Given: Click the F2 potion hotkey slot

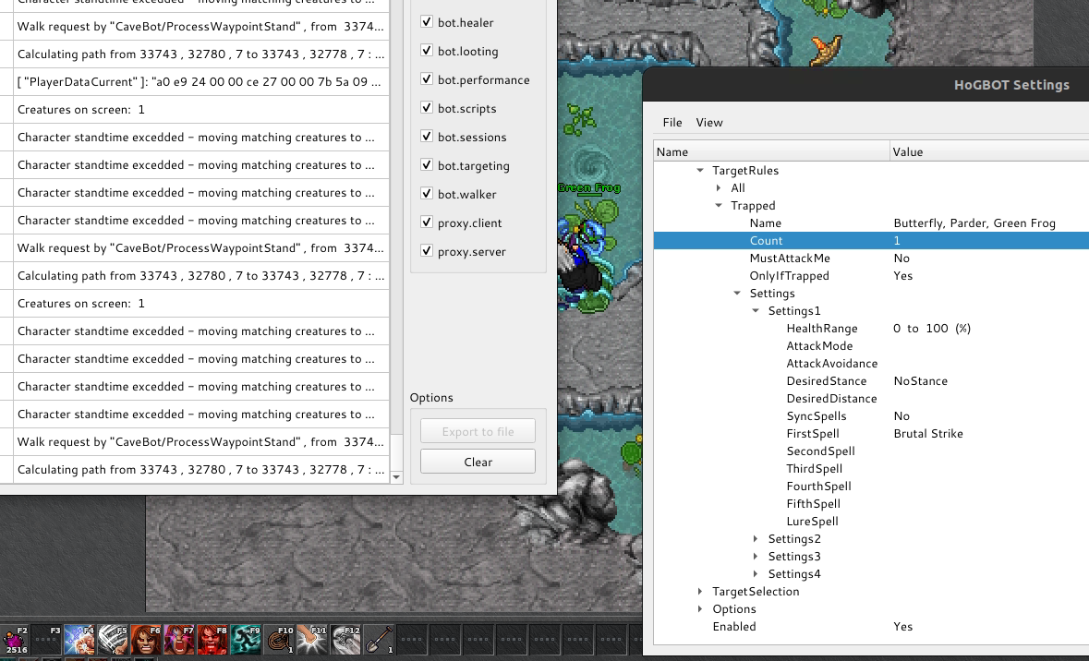Looking at the screenshot, I should [15, 639].
